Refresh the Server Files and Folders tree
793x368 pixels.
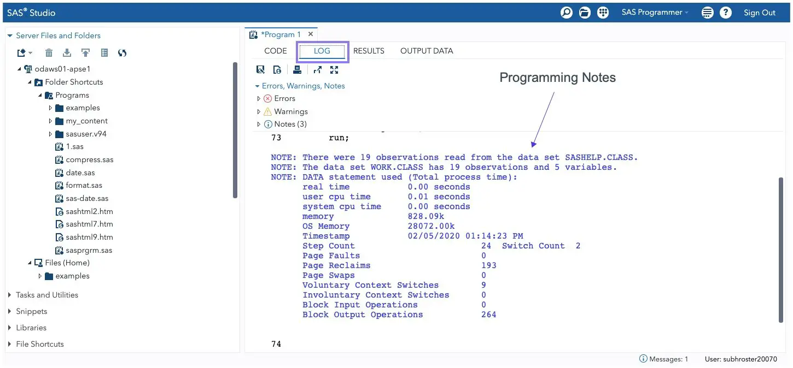pos(123,53)
